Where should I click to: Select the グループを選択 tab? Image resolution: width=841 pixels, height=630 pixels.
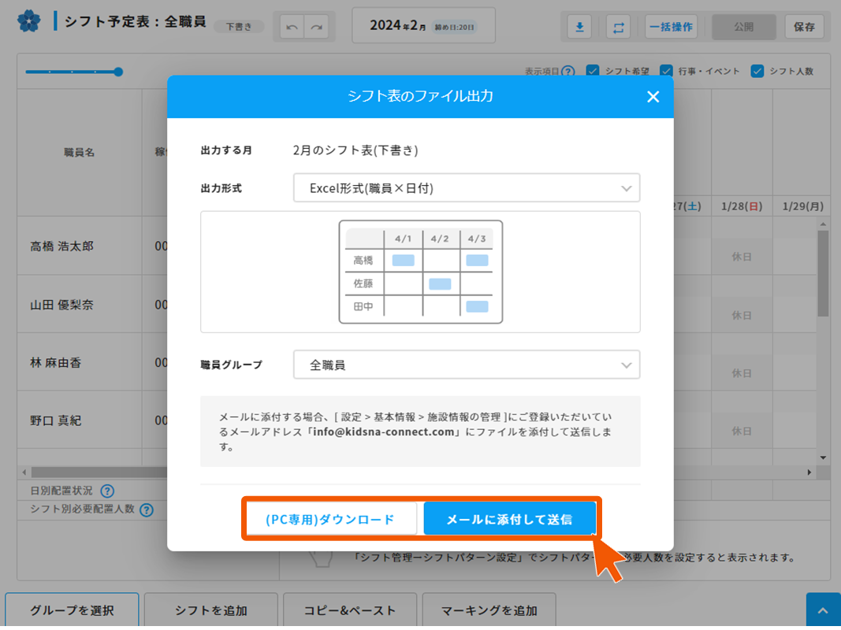point(72,610)
